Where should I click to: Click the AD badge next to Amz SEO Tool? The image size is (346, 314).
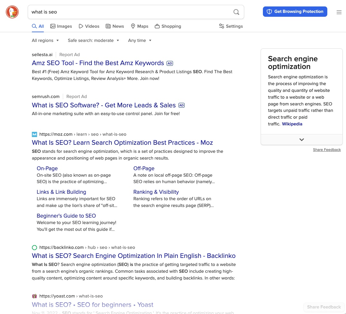170,64
